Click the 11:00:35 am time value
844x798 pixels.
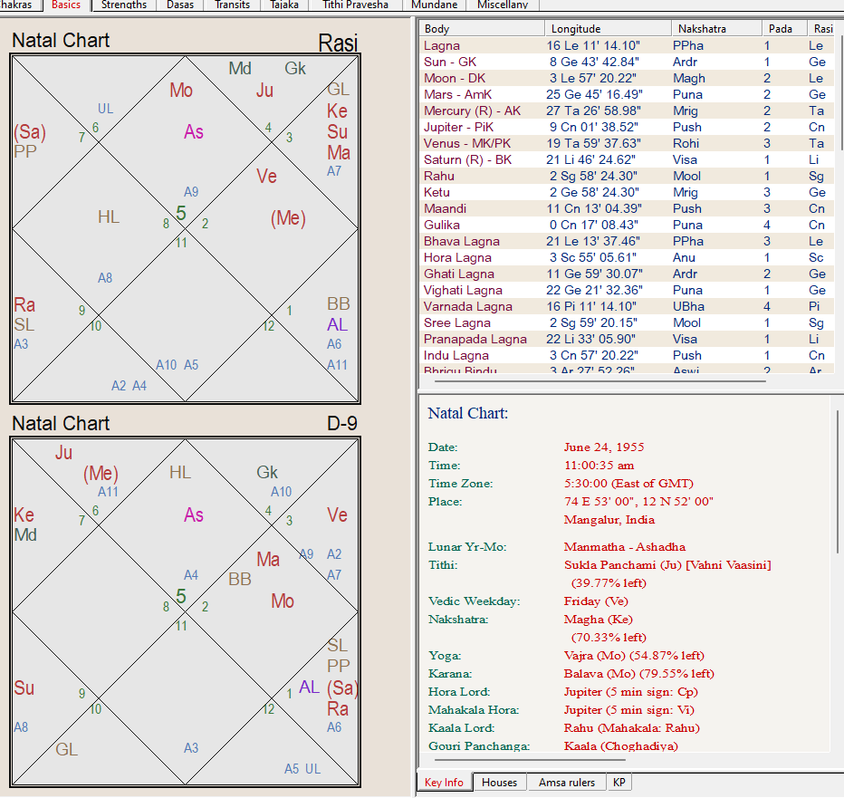599,466
